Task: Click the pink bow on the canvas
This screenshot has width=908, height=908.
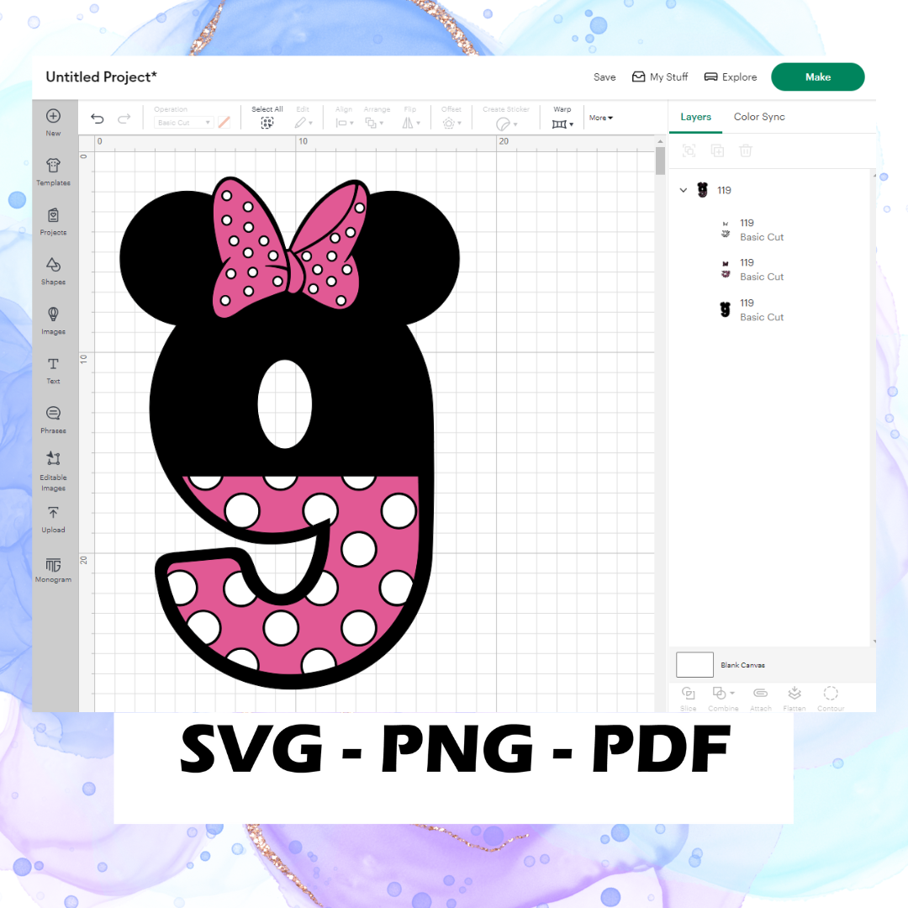Action: pos(291,249)
